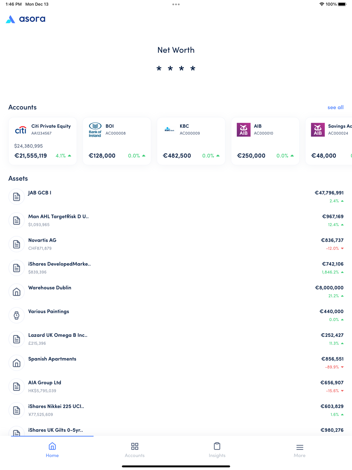Open the Citi bank logo icon
This screenshot has height=470, width=352.
coord(21,130)
